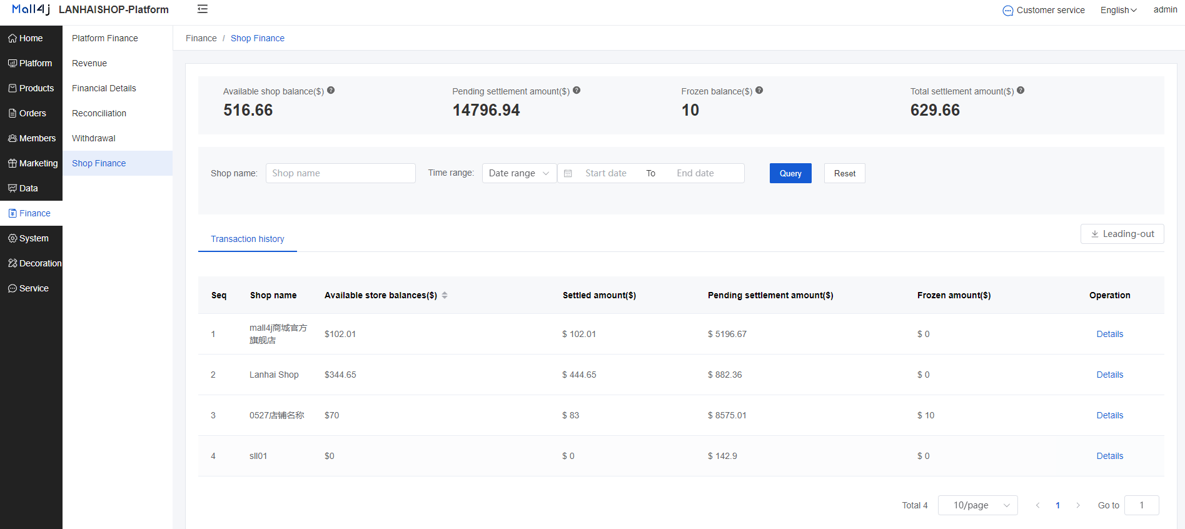Screen dimensions: 1185x529
Task: Click the Leading-out export button
Action: 1122,234
